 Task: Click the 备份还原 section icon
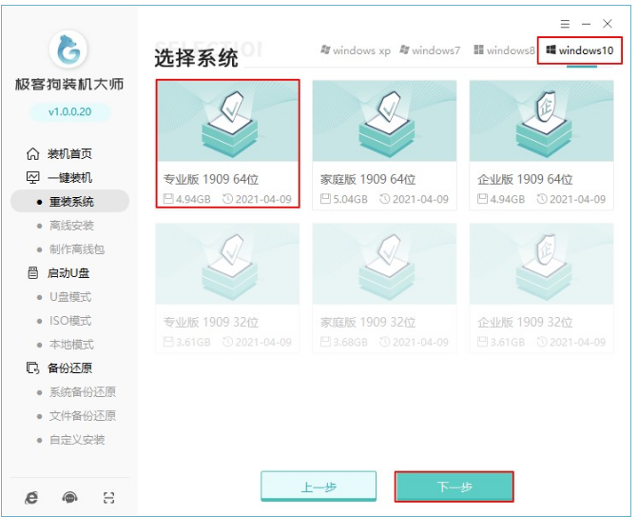click(x=33, y=368)
